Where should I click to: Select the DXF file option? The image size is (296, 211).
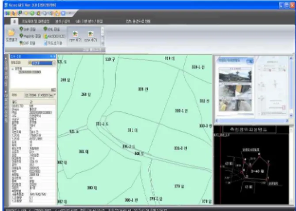point(27,43)
